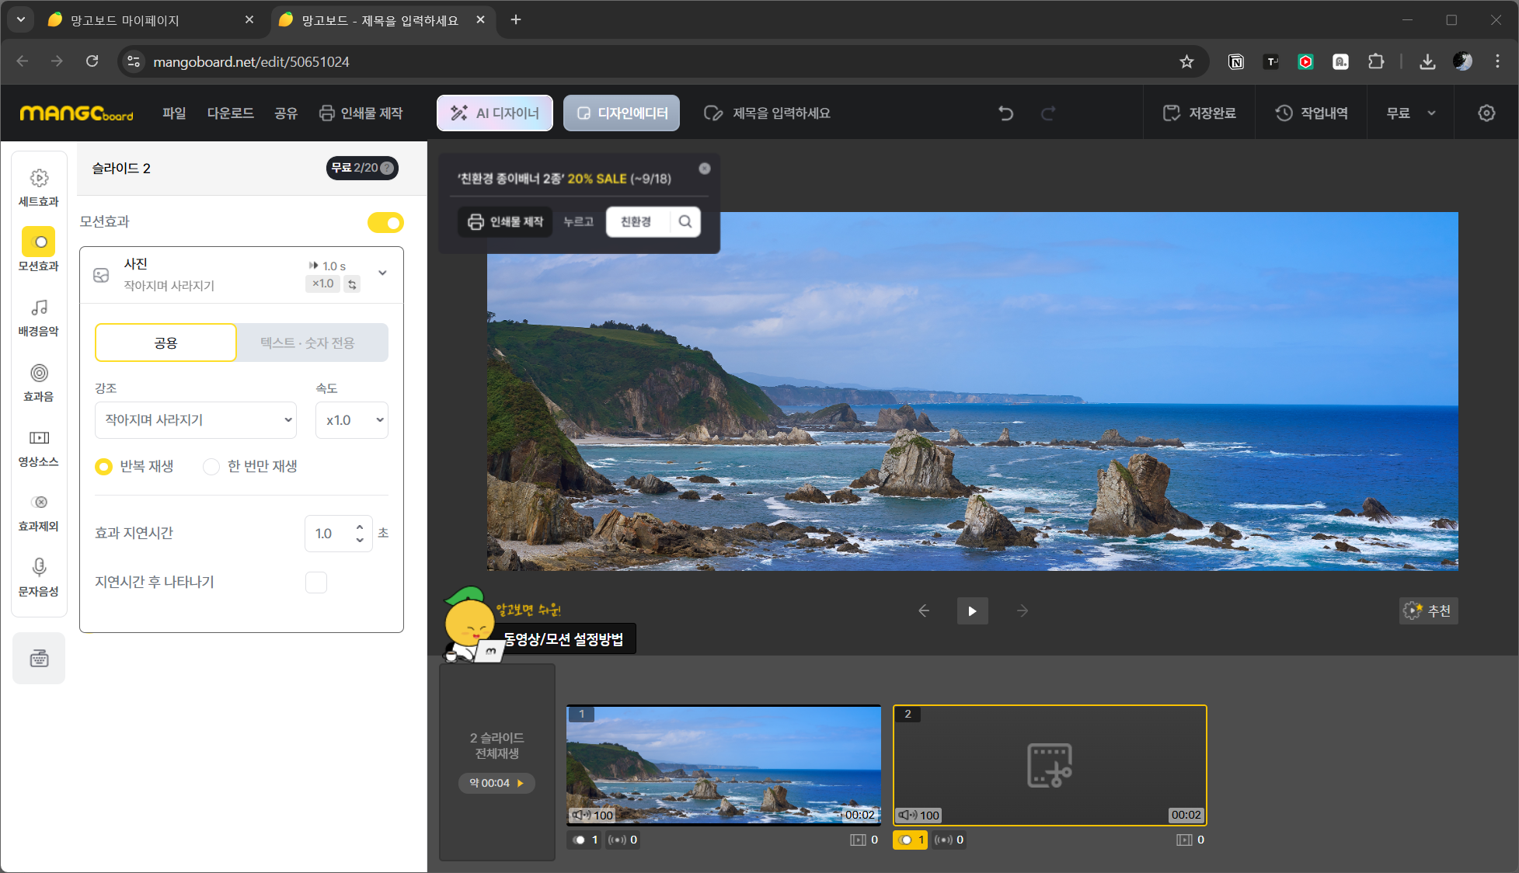The image size is (1519, 873).
Task: Select the 한 번만 재생 radio button
Action: pos(211,467)
